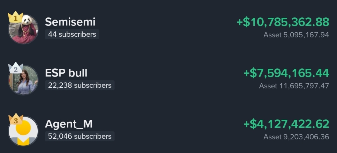
Task: Click Asset 9,203,406.36 text
Action: click(x=296, y=137)
